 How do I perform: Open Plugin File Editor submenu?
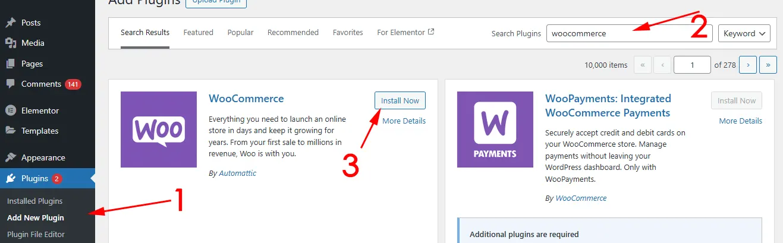(36, 234)
